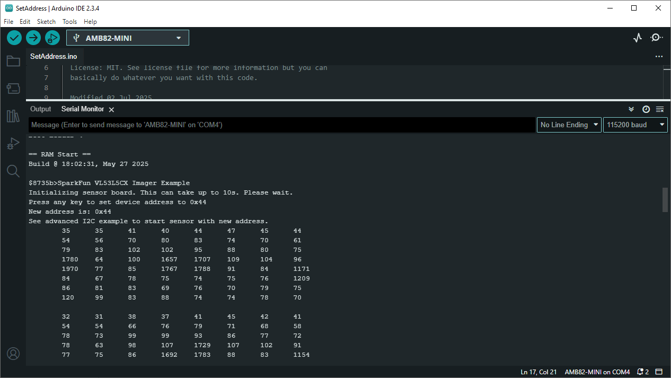The image size is (671, 378).
Task: Open the AMB82-MINI board selector dropdown
Action: 127,38
